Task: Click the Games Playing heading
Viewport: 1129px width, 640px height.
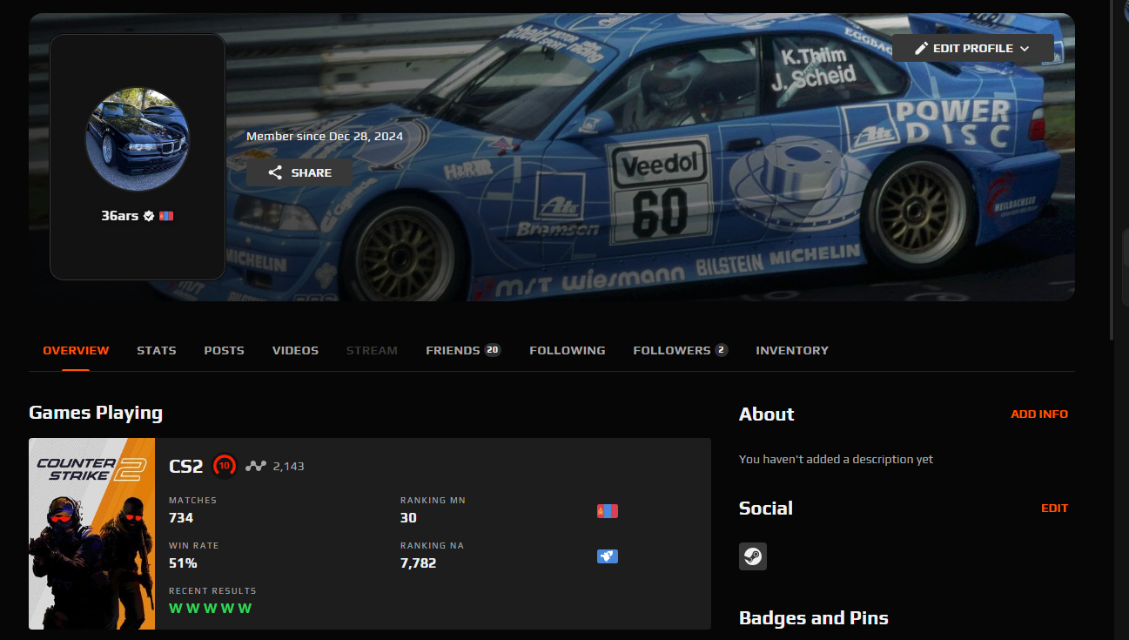Action: pos(96,413)
